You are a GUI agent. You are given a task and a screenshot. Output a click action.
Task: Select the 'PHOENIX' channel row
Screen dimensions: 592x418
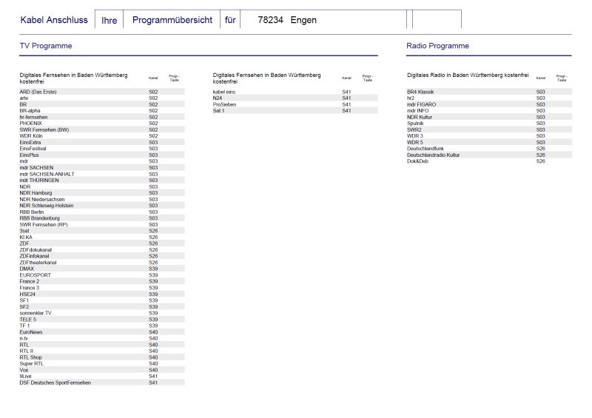pyautogui.click(x=102, y=124)
